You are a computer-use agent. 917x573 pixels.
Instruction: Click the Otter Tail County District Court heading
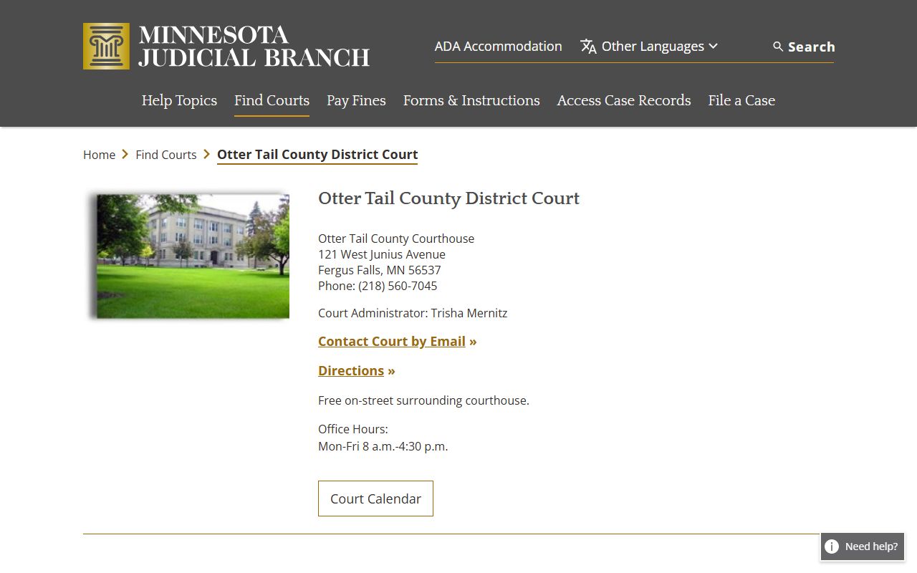(x=448, y=198)
